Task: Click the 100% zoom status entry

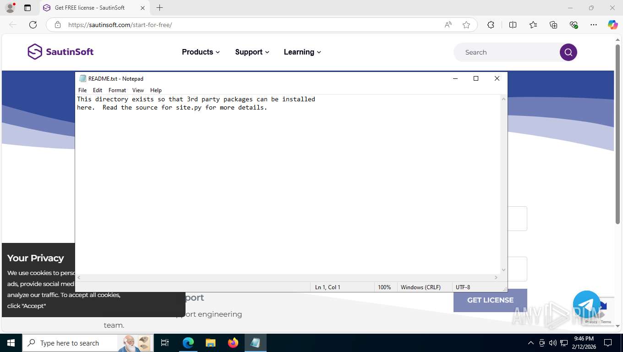Action: coord(384,287)
